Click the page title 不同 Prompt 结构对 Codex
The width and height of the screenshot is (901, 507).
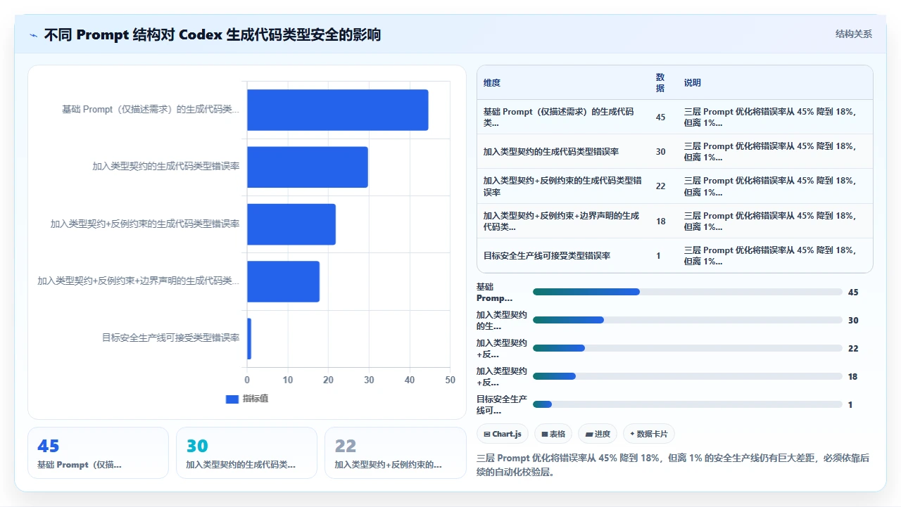(x=212, y=34)
